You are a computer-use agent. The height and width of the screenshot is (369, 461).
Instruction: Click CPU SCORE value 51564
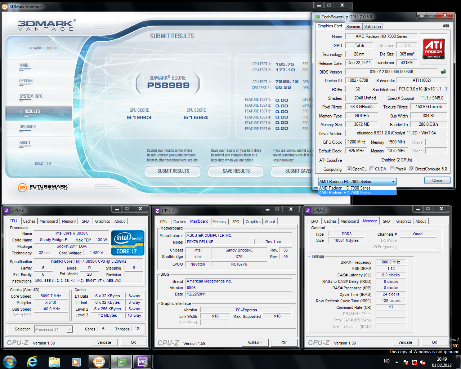[x=196, y=117]
